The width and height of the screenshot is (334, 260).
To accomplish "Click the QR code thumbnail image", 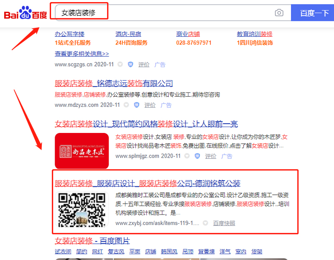I will (x=82, y=209).
